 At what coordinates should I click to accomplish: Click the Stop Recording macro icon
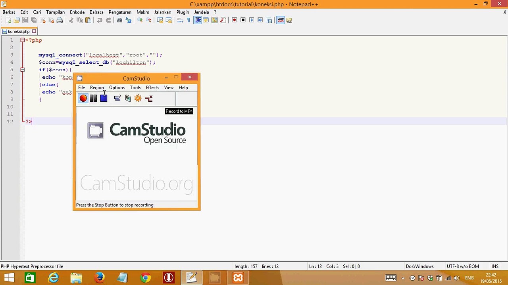click(x=243, y=20)
